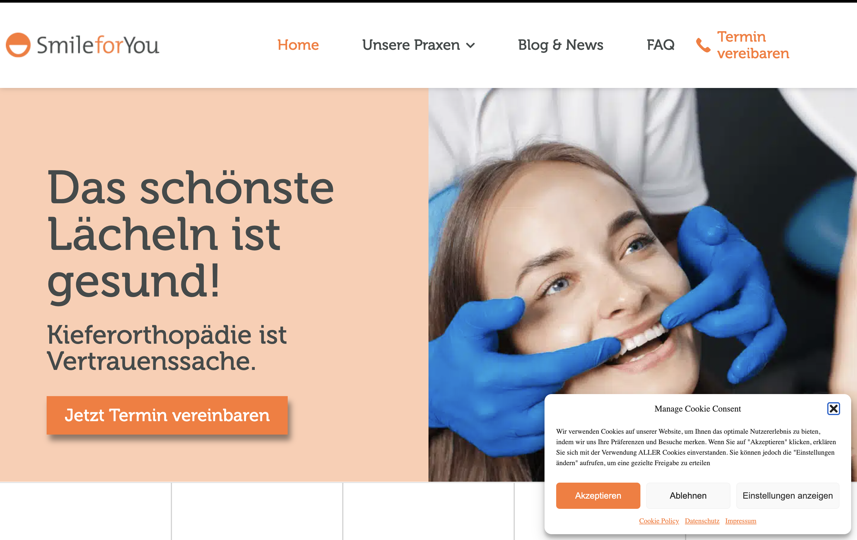Open the Cookie Policy link

click(x=659, y=521)
